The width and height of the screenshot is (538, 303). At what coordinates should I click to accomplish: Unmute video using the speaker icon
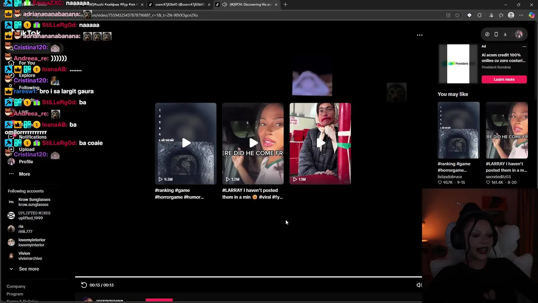[419, 285]
